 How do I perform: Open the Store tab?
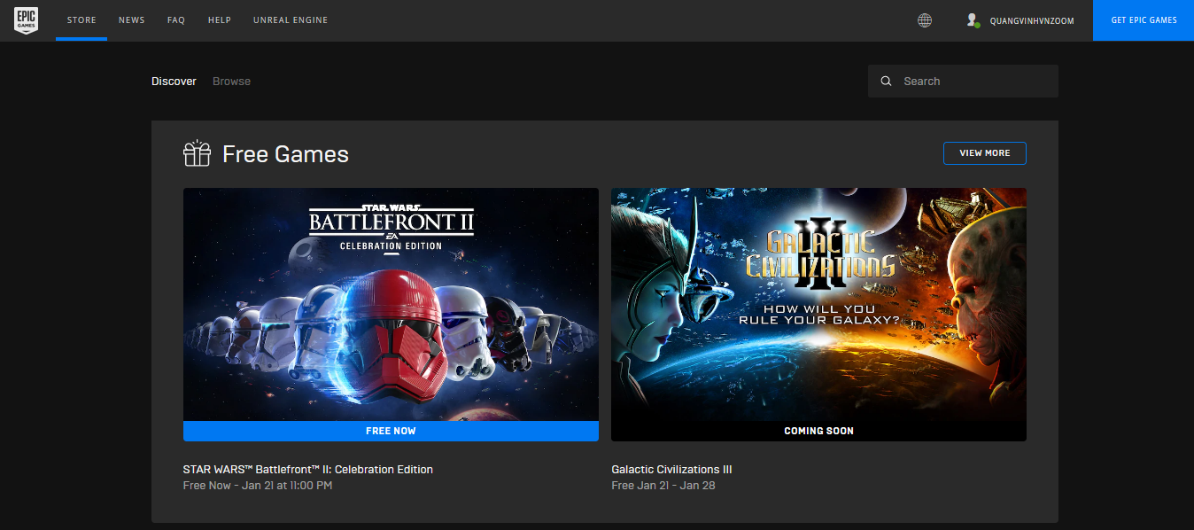pyautogui.click(x=81, y=20)
